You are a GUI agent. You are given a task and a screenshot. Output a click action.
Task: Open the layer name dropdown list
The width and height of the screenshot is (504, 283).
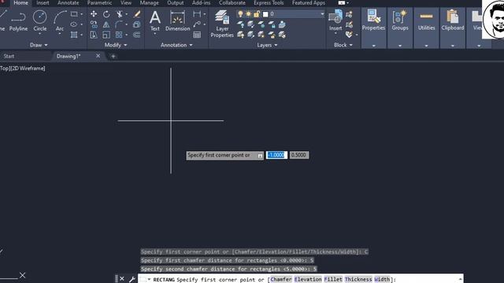click(322, 14)
